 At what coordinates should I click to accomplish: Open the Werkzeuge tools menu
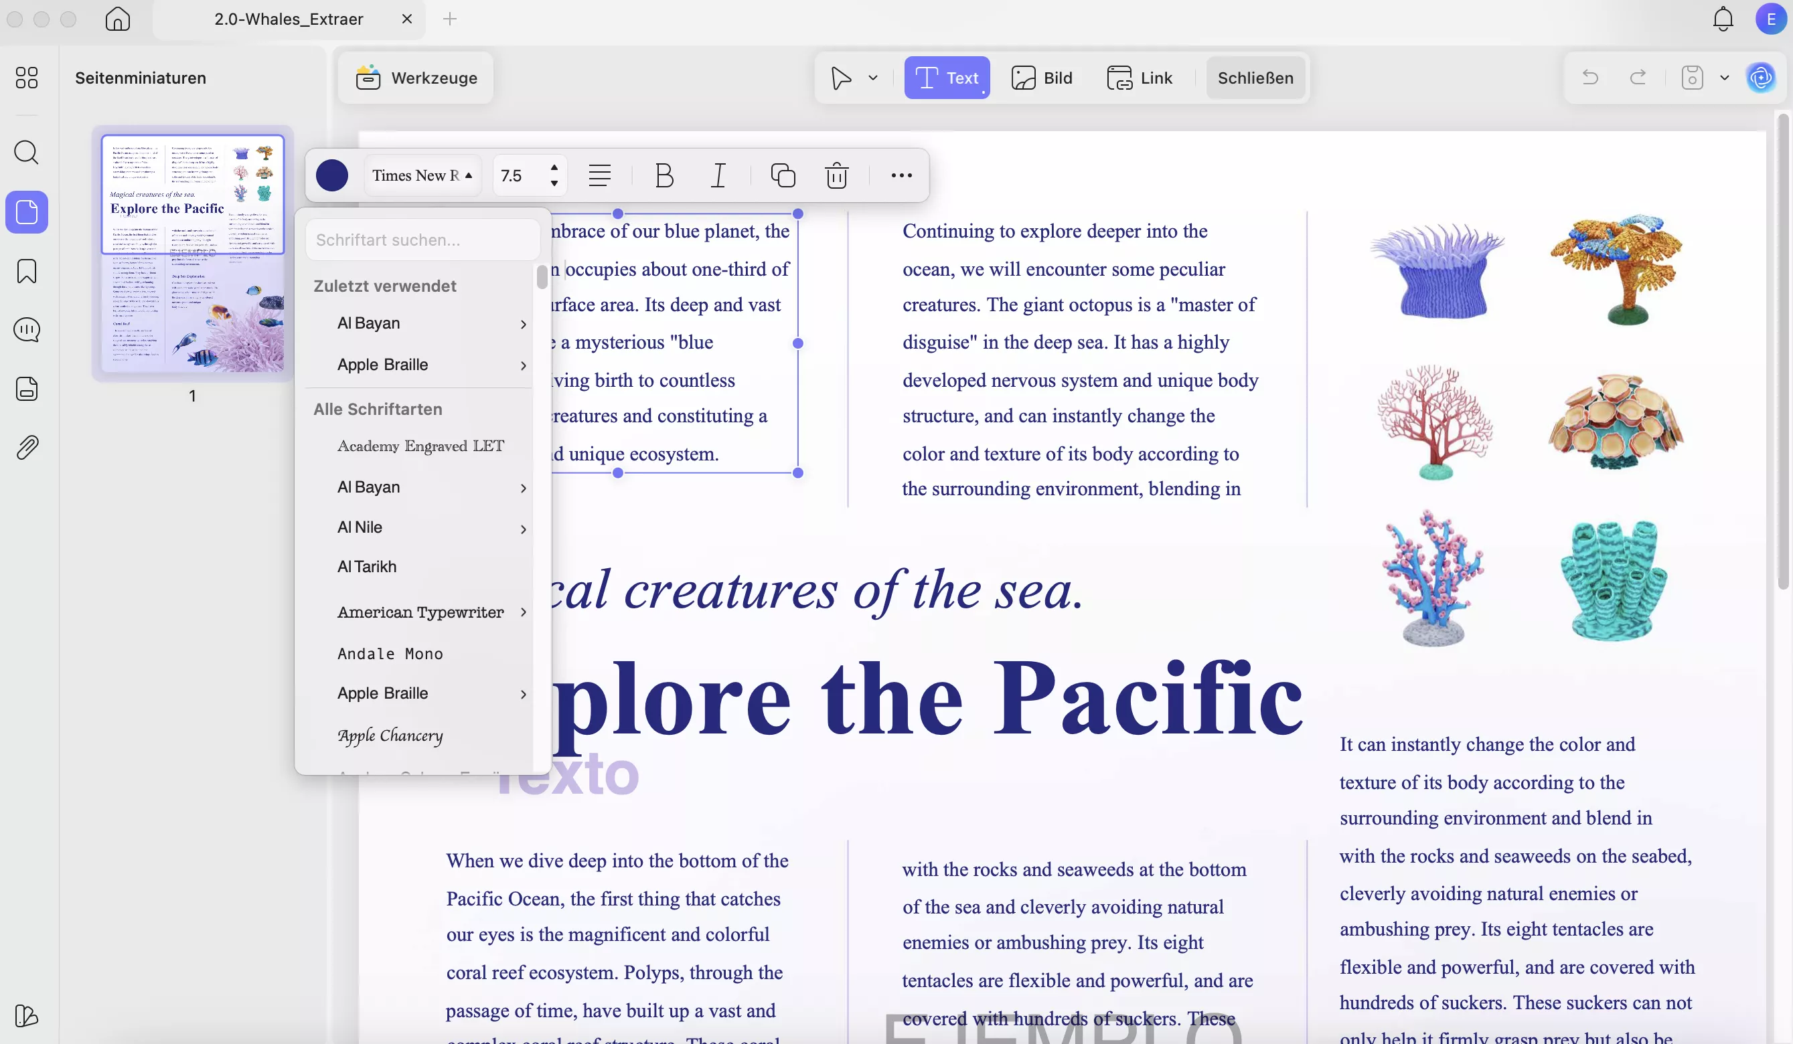[416, 78]
